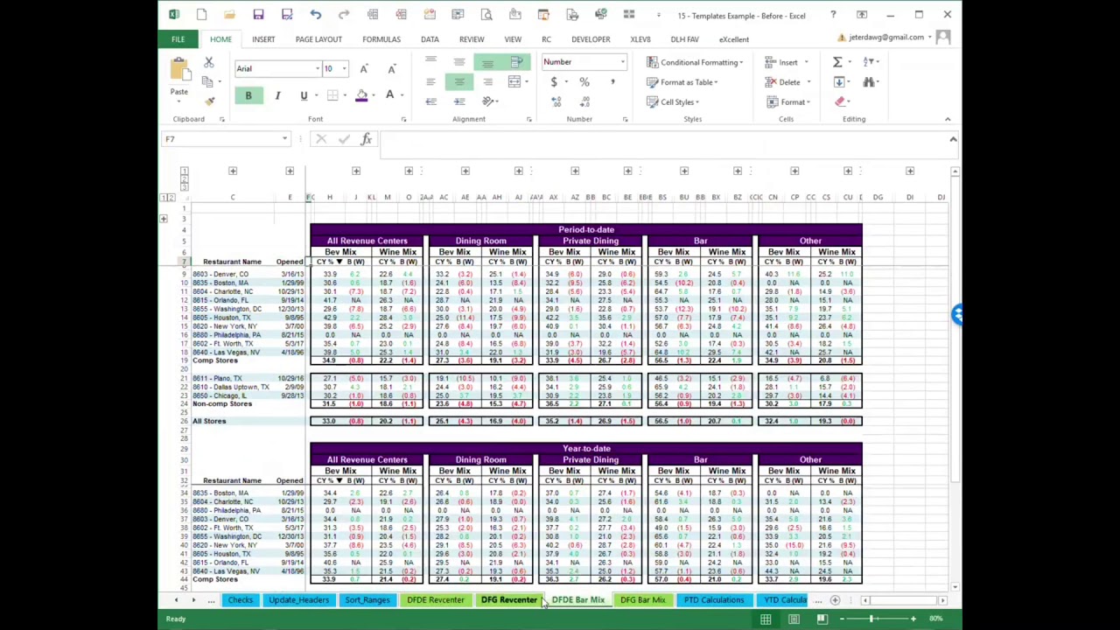The image size is (1120, 630).
Task: Open the Number format dropdown
Action: (622, 62)
